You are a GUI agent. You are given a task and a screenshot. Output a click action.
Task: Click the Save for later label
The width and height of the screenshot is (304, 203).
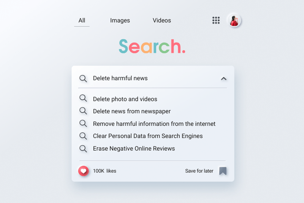[199, 171]
